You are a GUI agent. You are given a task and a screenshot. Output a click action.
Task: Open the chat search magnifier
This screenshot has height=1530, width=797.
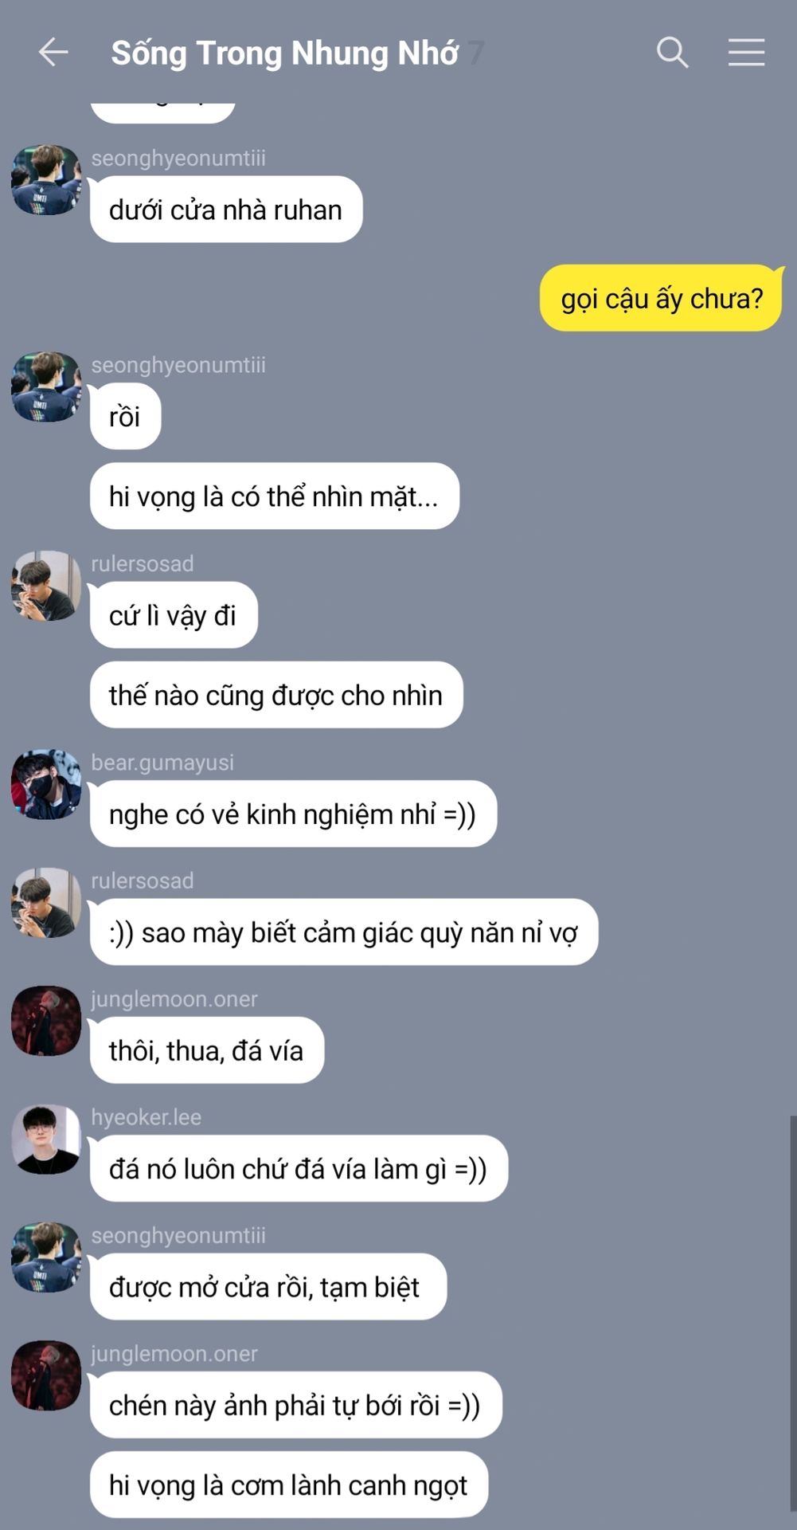click(x=672, y=53)
